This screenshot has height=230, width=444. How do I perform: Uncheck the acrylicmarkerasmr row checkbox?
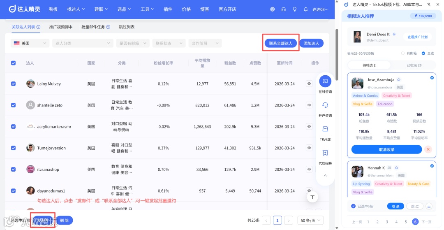point(13,127)
